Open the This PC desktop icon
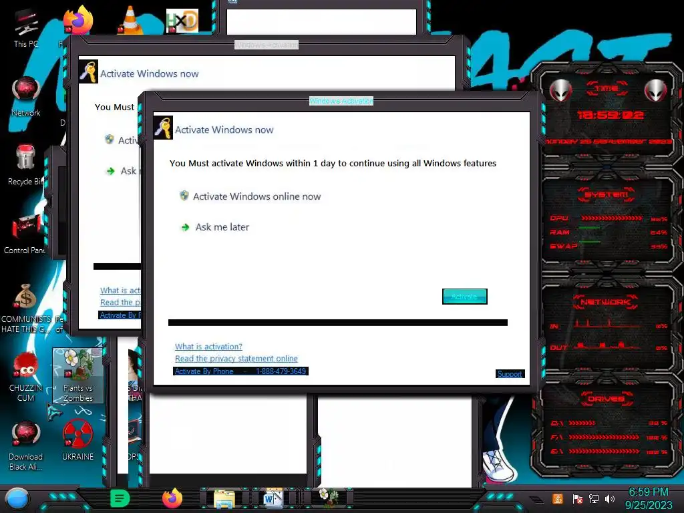 [x=25, y=28]
